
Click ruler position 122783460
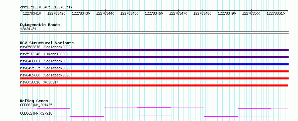point(154,13)
